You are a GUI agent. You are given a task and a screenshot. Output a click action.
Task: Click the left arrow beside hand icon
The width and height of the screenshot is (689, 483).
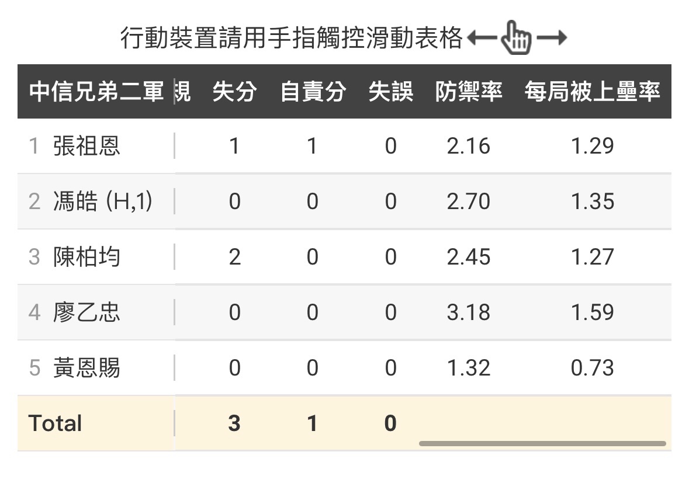(482, 39)
